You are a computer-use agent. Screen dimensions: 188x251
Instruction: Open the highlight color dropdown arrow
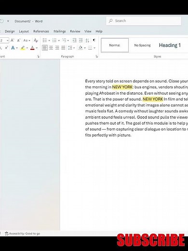[x=27, y=48]
